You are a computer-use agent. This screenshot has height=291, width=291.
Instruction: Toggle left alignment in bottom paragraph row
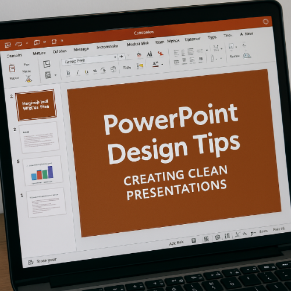coord(176,62)
